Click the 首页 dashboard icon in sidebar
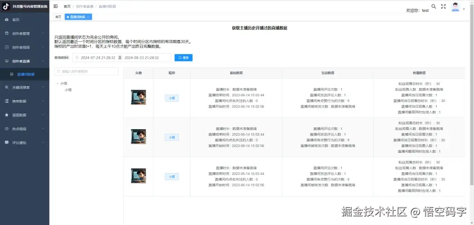The width and height of the screenshot is (474, 225). click(7, 20)
